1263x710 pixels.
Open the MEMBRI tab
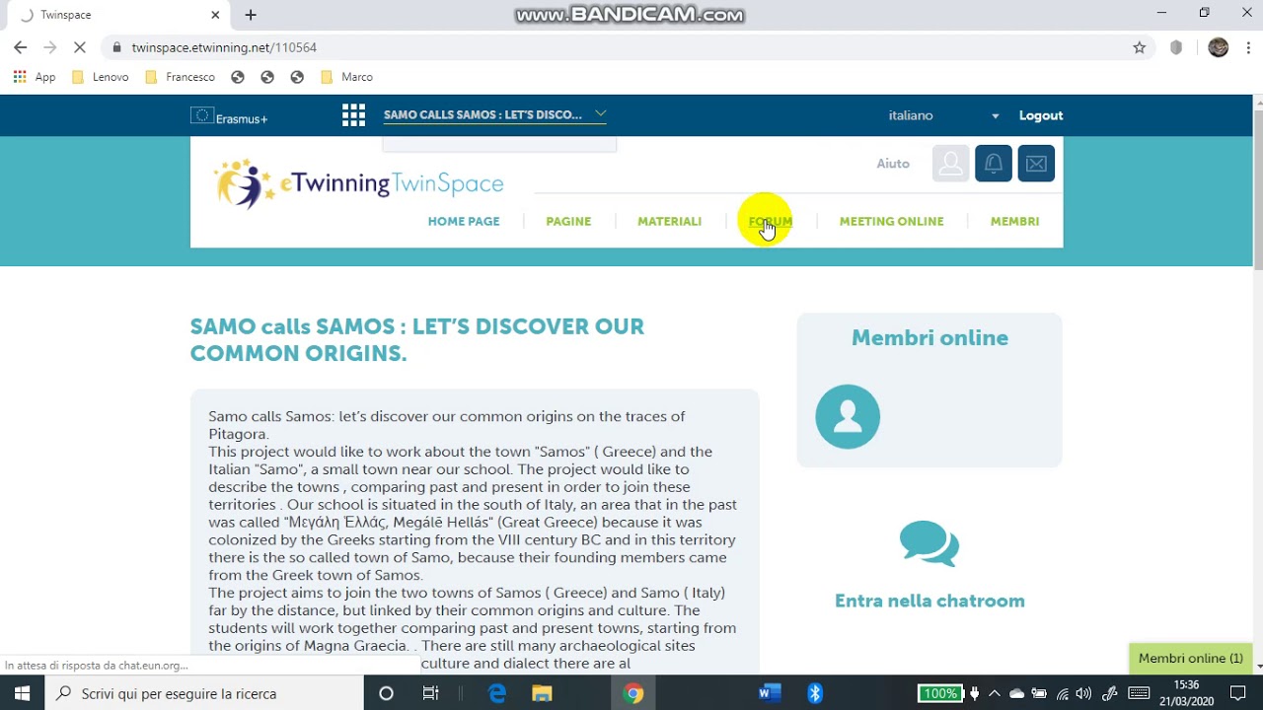tap(1014, 221)
